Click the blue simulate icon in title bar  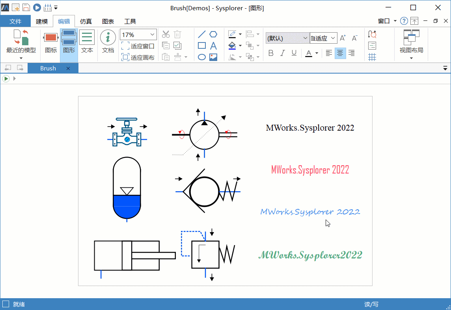(37, 7)
